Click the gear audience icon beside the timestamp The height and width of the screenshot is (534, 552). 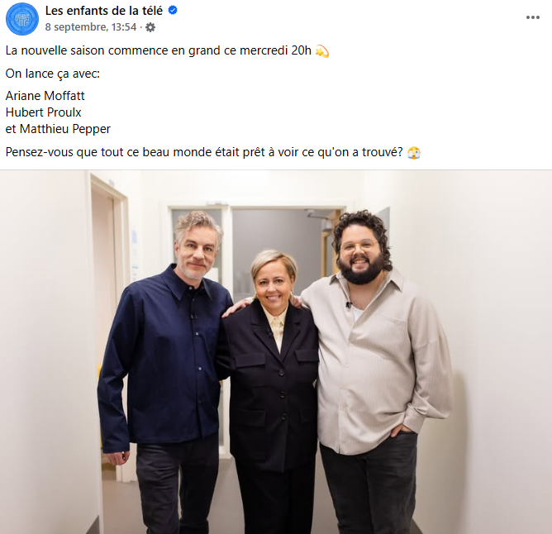click(150, 27)
